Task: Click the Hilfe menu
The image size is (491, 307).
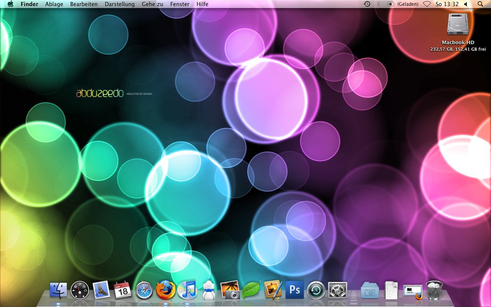Action: tap(202, 4)
